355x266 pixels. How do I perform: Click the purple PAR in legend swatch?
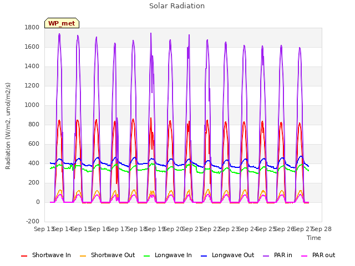266,256
